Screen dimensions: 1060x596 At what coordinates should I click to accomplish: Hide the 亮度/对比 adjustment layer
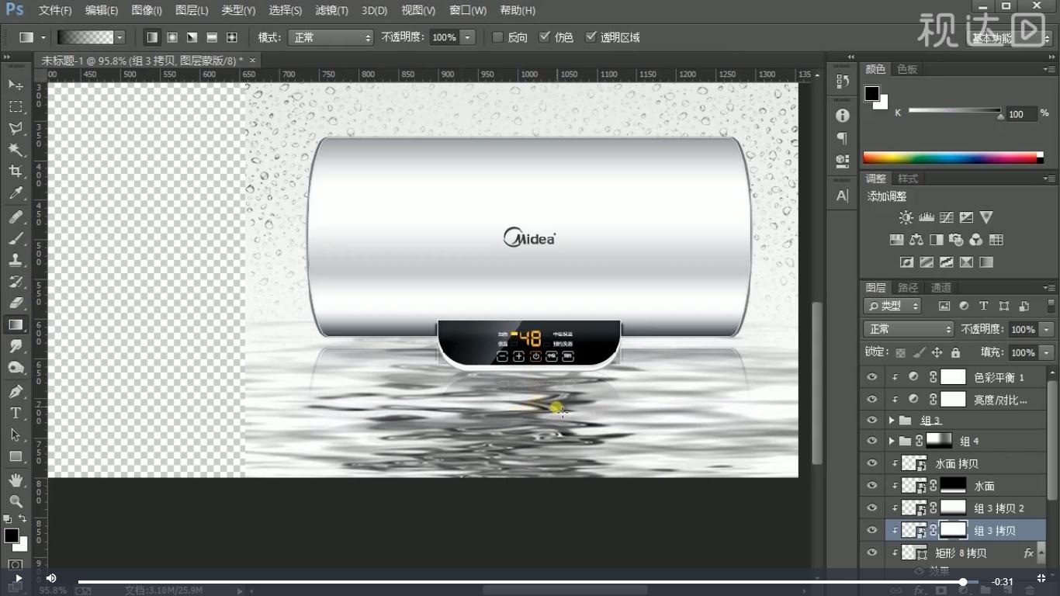coord(872,399)
